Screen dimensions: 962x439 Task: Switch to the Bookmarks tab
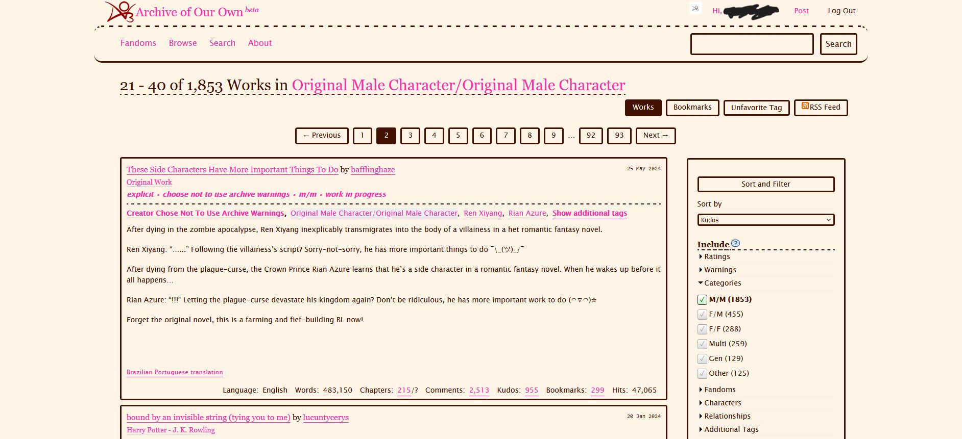692,107
